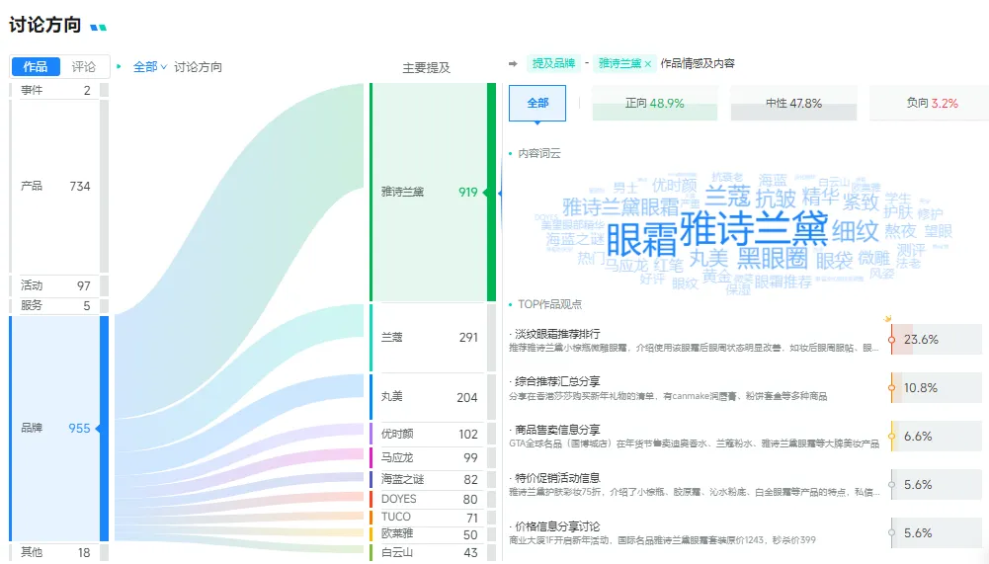
Task: Select the 正向 48.9% sentiment tab
Action: [x=655, y=103]
